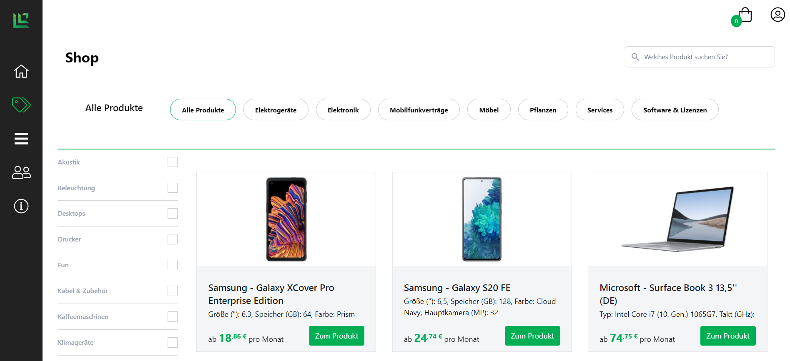This screenshot has width=790, height=361.
Task: Check the Kaffeemaschinen filter checkbox
Action: tap(173, 317)
